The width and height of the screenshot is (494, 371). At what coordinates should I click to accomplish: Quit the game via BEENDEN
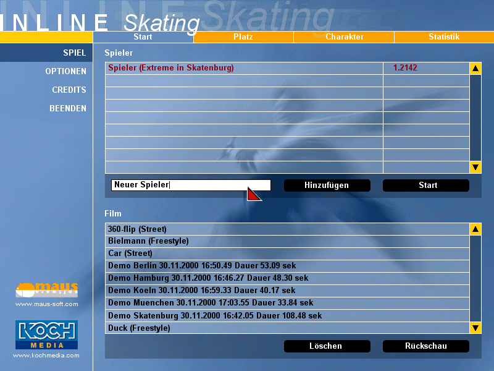point(67,108)
